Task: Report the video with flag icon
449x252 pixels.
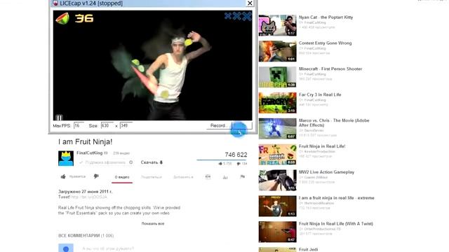Action: (x=243, y=177)
